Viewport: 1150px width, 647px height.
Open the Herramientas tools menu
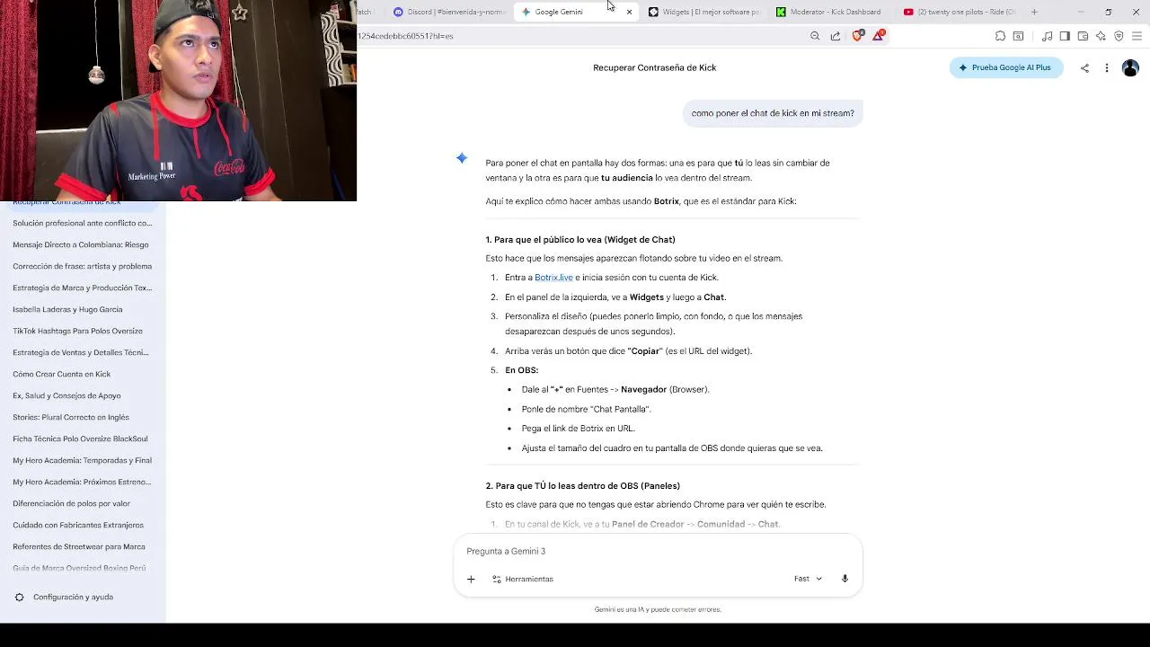(523, 579)
